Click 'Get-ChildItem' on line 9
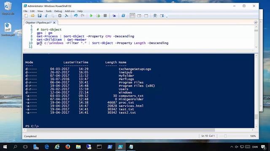 coord(49,39)
